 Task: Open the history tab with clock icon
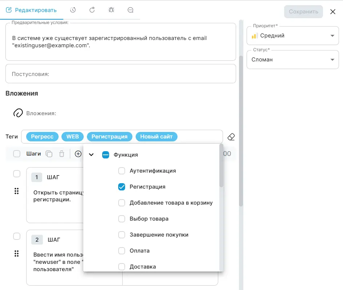73,10
